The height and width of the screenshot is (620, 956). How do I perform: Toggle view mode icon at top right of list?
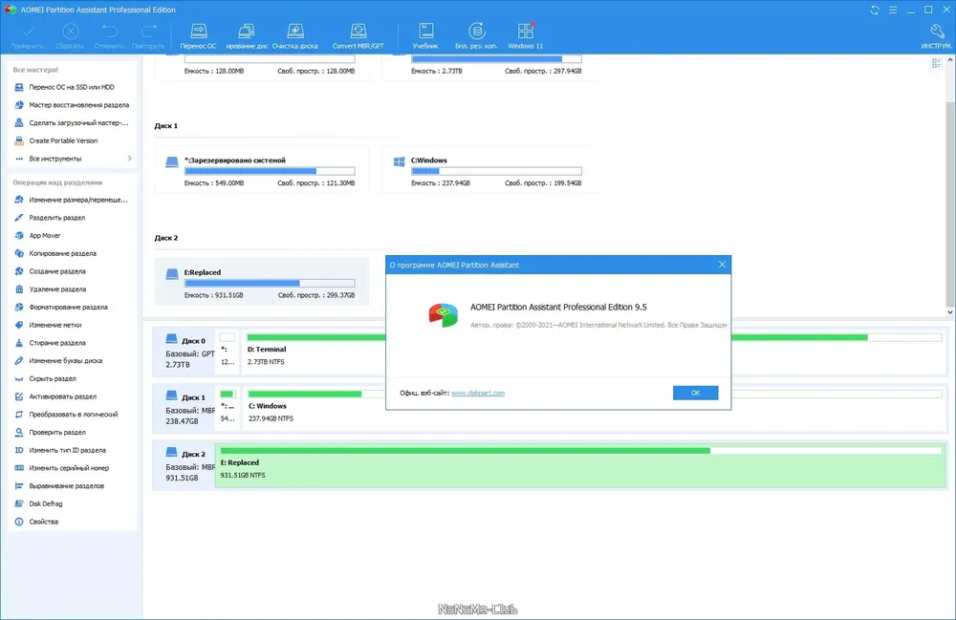[936, 63]
